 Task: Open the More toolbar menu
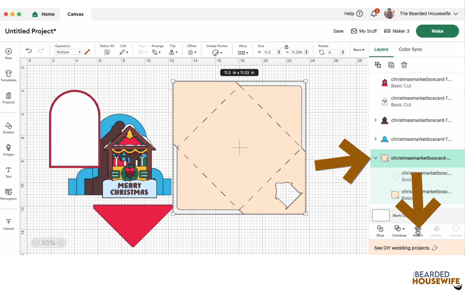pyautogui.click(x=359, y=50)
